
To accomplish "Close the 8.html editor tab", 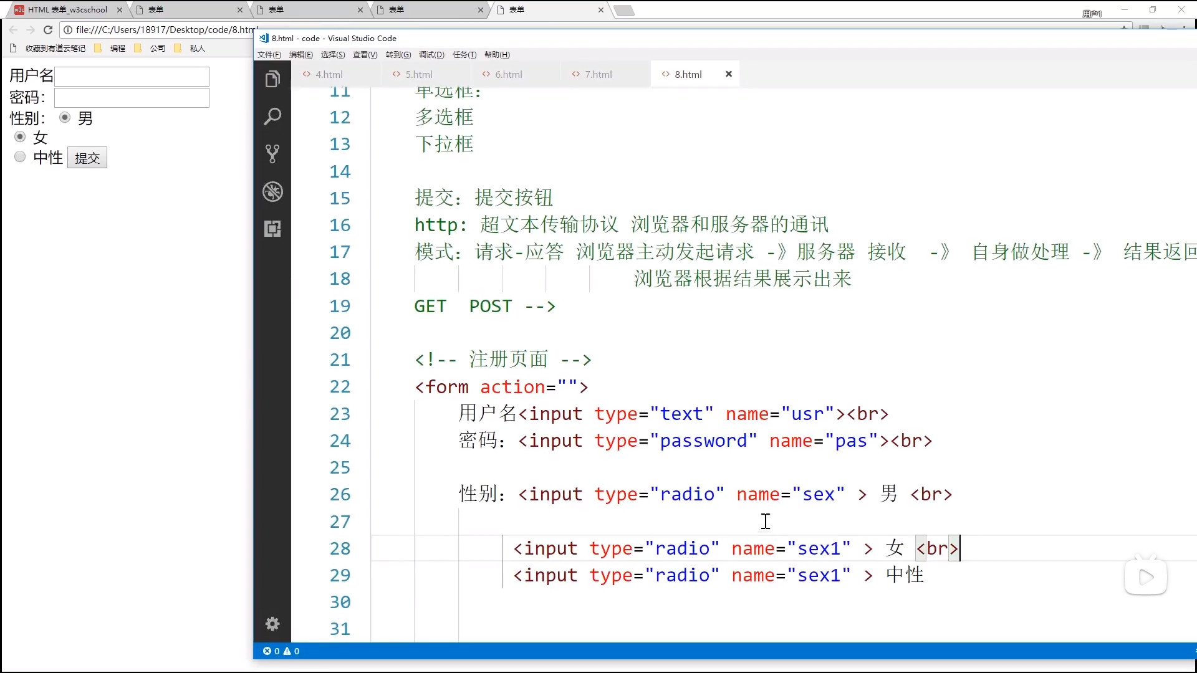I will click(728, 74).
